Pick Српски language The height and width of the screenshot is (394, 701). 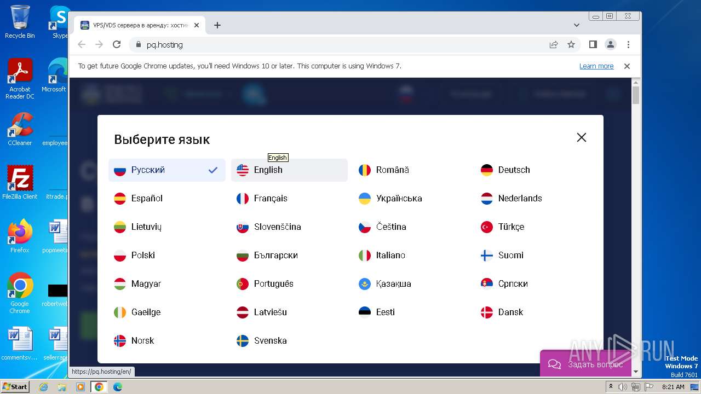click(x=533, y=284)
